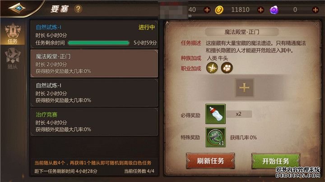Select 魔法殿堂-正门 mission entry
This screenshot has height=182, width=325.
coord(94,63)
